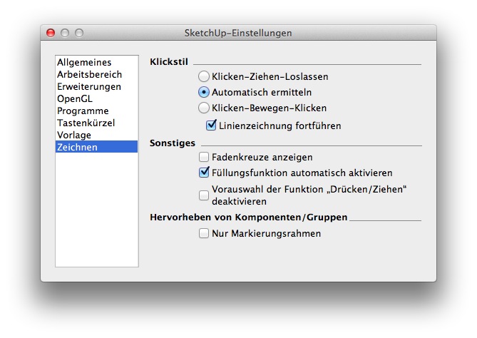Select the Automatisch ermitteln radio button
Image resolution: width=477 pixels, height=338 pixels.
point(204,92)
